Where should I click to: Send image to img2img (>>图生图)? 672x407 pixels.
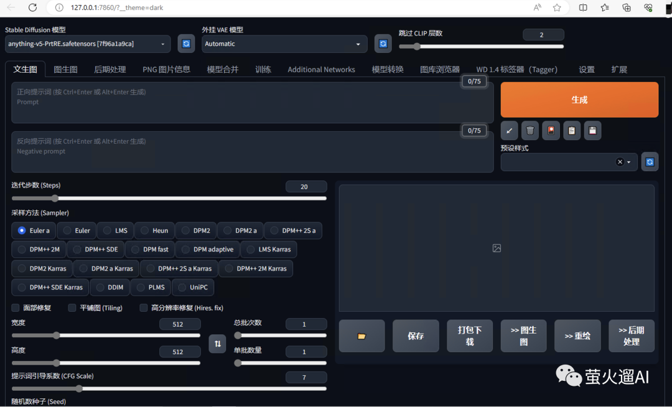[523, 336]
